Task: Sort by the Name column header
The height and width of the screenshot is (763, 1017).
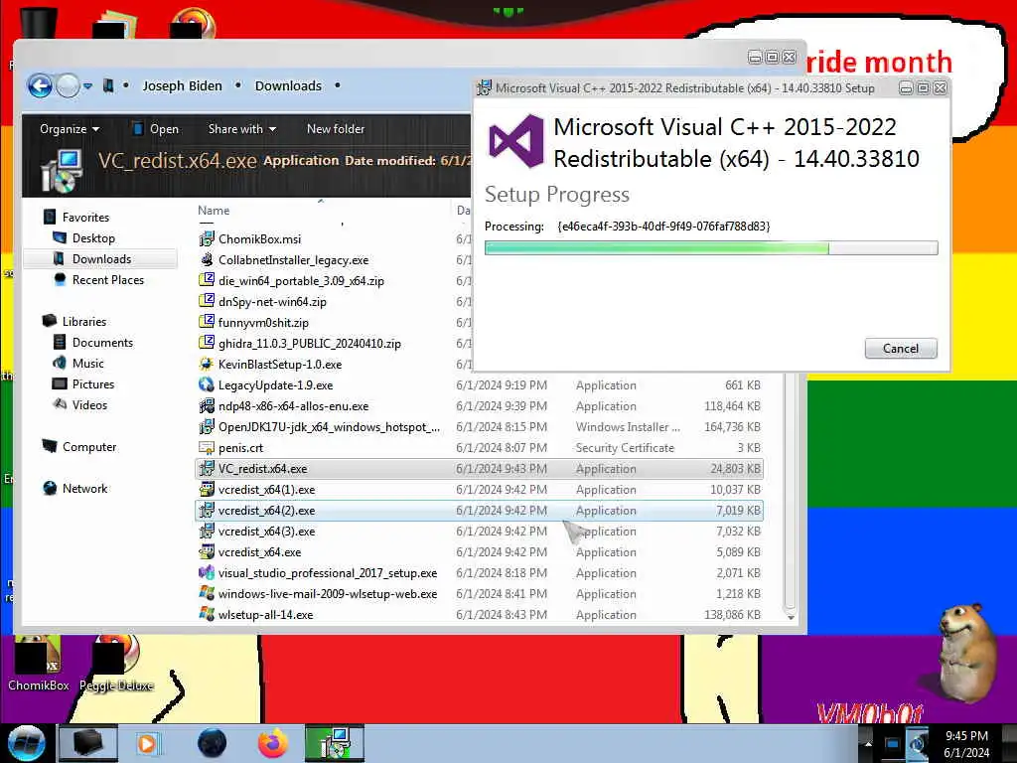Action: coord(214,211)
